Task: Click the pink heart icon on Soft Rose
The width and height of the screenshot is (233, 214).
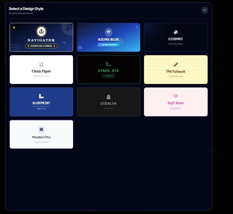Action: (176, 96)
